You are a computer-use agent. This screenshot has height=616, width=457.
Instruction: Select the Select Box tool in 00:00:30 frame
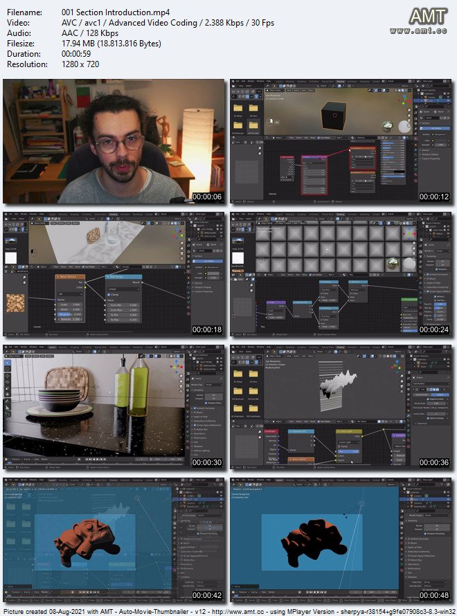point(8,363)
